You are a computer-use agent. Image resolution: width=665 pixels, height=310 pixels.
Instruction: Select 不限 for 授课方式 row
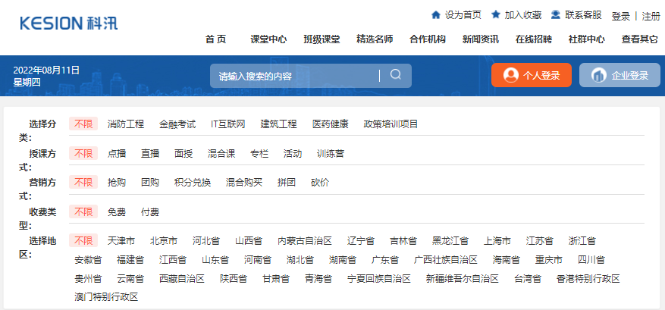point(83,153)
